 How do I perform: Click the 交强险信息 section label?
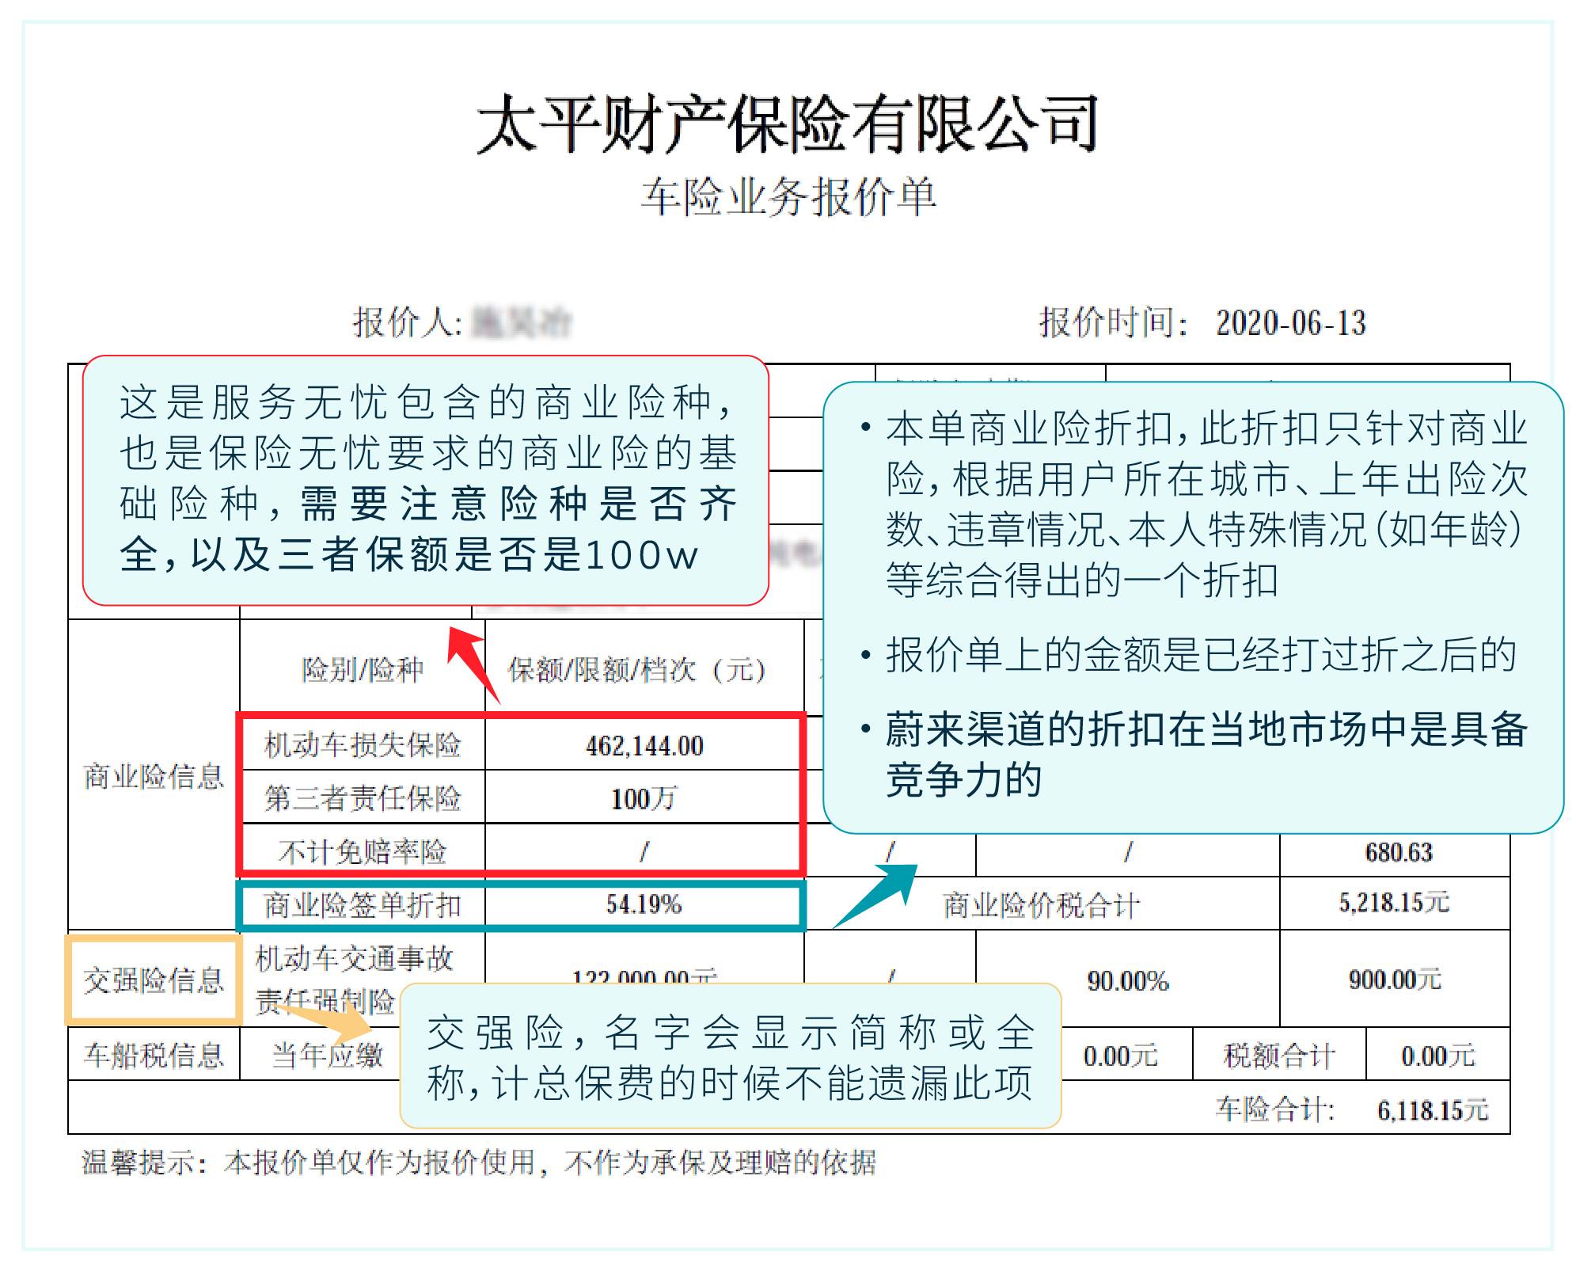[x=154, y=980]
